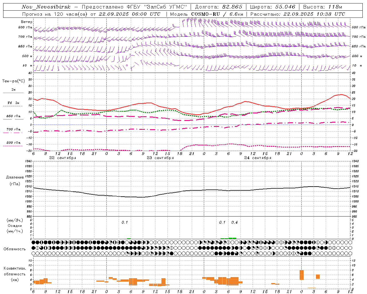Click the 'Конвективн.' label

click(15, 268)
